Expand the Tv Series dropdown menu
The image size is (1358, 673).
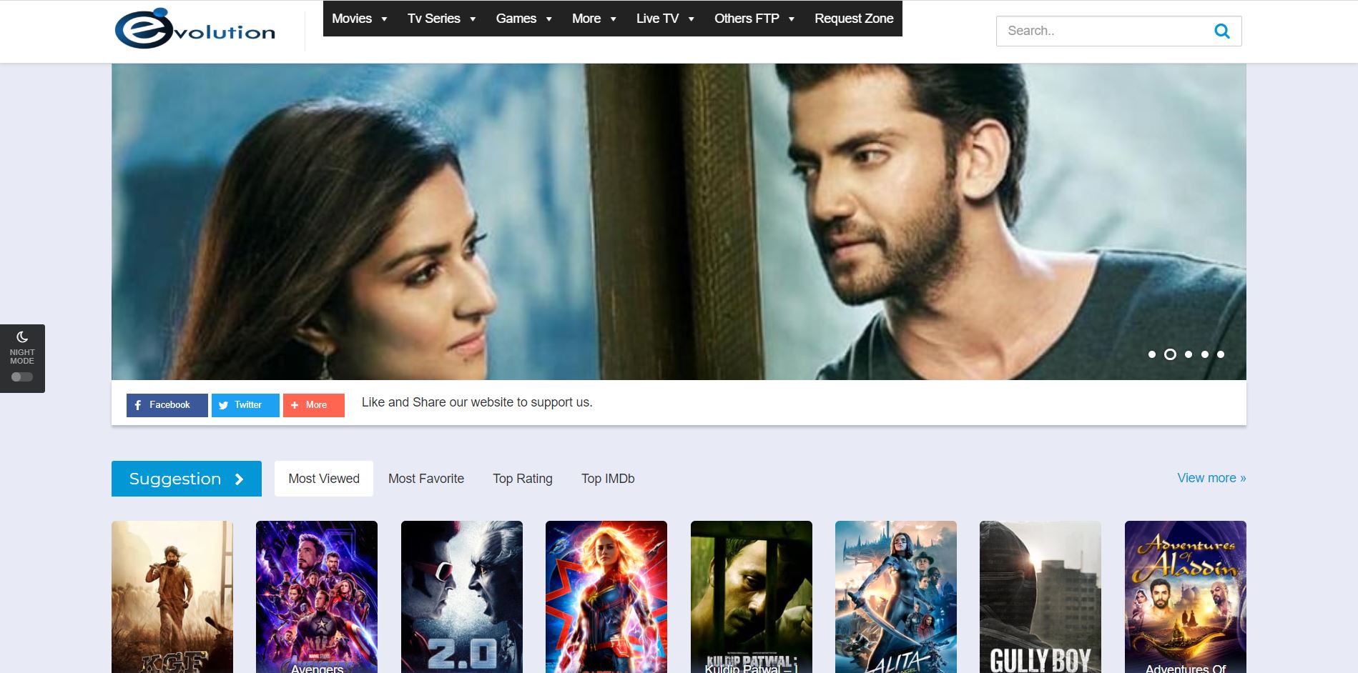[441, 19]
